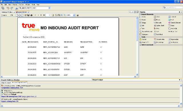
Task: Select the Break element in the Palette
Action: (143, 17)
